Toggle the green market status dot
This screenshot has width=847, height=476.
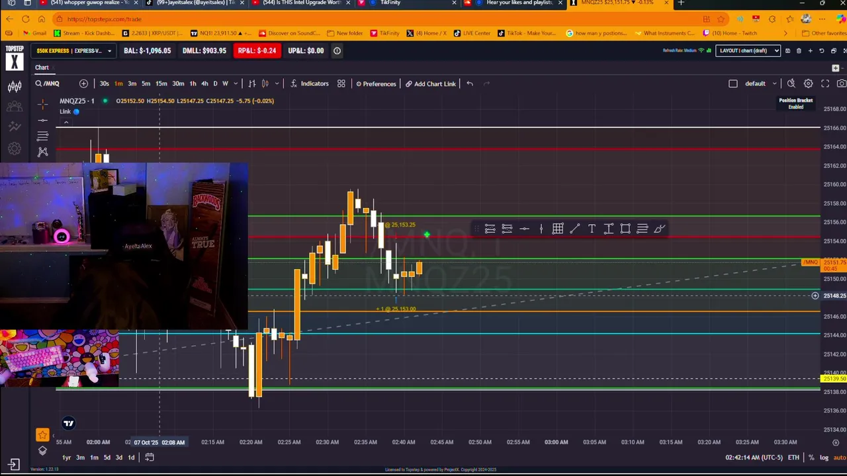tap(105, 101)
